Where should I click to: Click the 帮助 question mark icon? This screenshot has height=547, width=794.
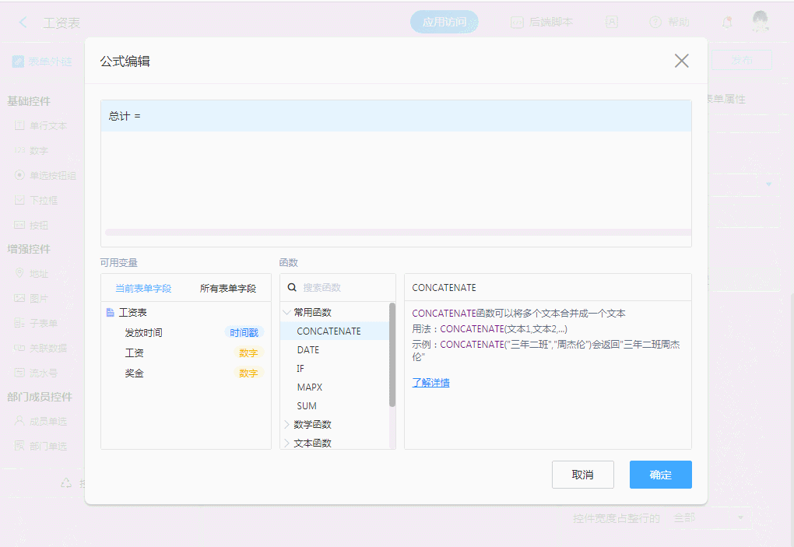click(655, 23)
